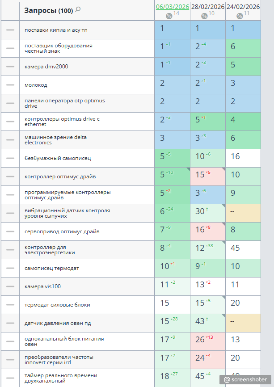Open the 06/03/2026 date column link
This screenshot has height=387, width=274.
tap(173, 7)
